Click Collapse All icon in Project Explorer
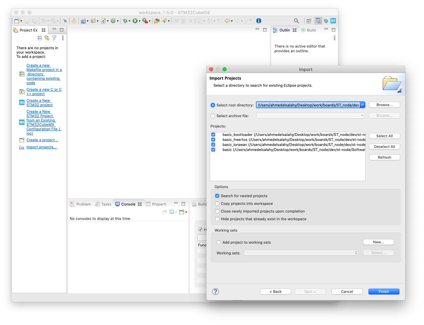 [40, 38]
